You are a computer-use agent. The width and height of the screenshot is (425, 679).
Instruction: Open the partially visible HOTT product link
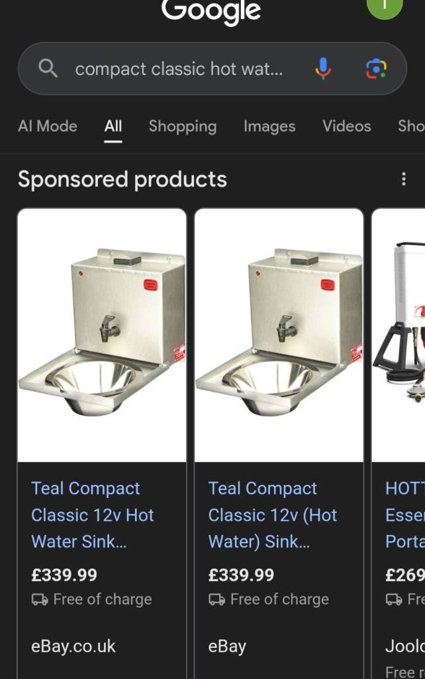[404, 515]
